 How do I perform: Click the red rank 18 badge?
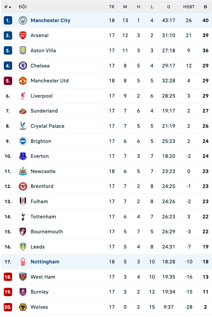click(x=8, y=277)
